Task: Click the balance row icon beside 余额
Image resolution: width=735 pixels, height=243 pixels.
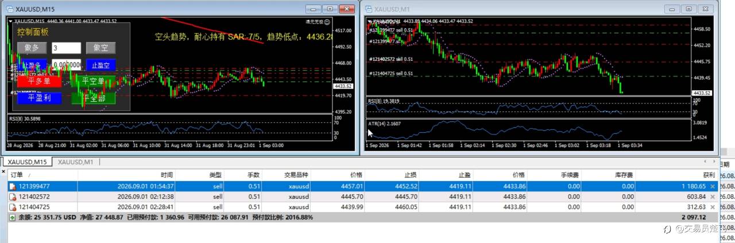Action: 11,218
